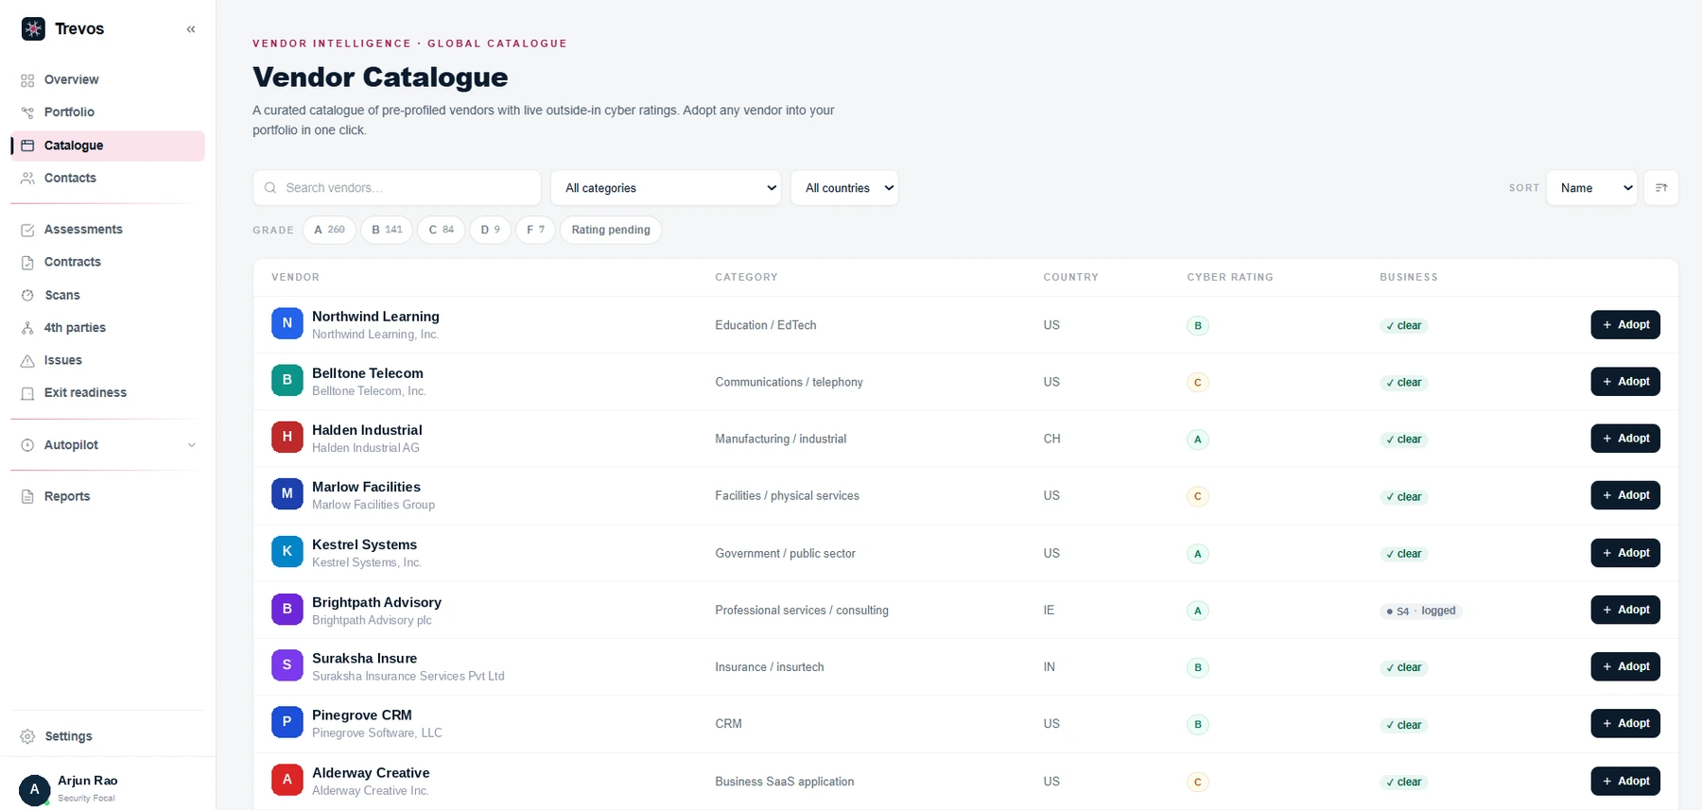Open the Kestrel Systems vendor name

[x=364, y=544]
